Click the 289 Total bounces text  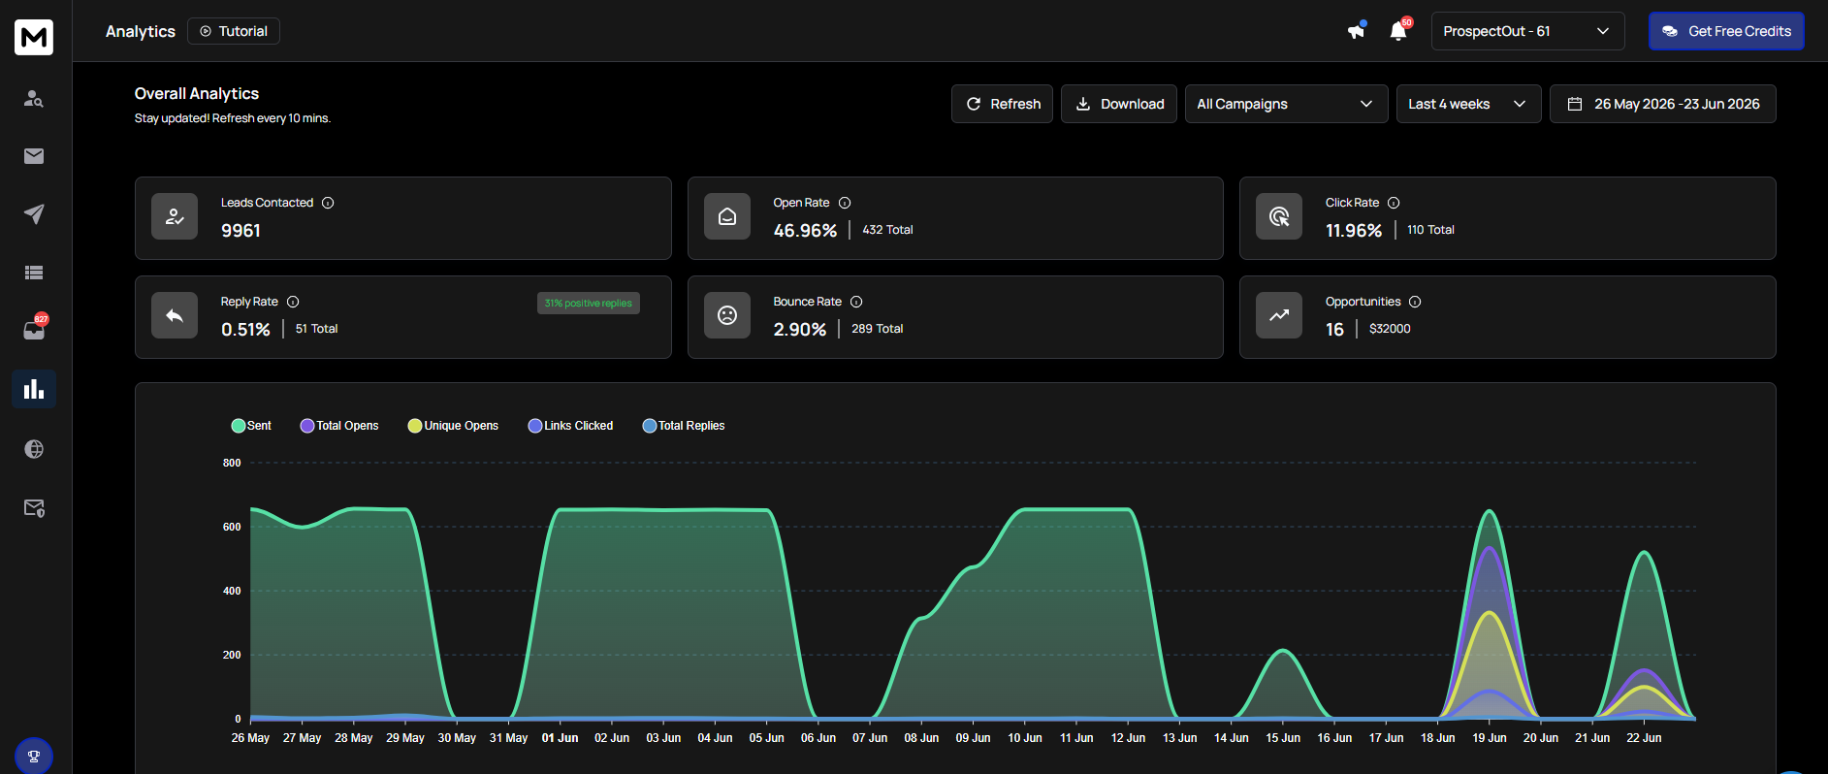coord(877,329)
